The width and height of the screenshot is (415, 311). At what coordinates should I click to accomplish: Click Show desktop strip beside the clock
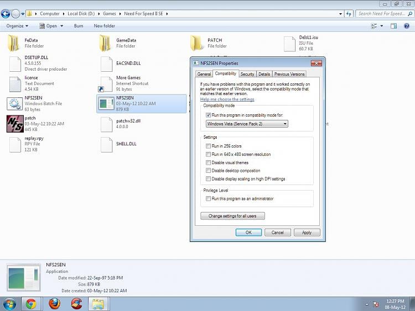(412, 304)
